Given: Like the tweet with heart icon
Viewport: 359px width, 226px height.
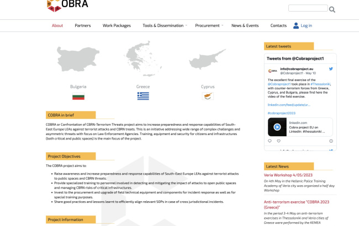Looking at the screenshot, I should pyautogui.click(x=278, y=141).
